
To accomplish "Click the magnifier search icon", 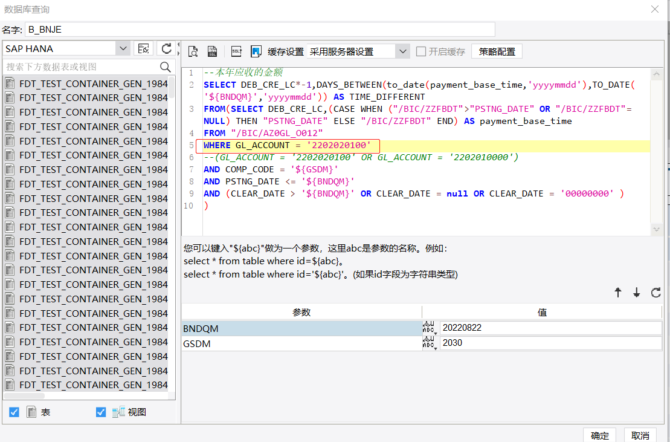I will pos(166,67).
